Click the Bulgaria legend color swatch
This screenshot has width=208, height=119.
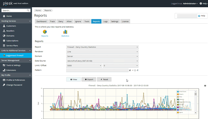coord(178,94)
